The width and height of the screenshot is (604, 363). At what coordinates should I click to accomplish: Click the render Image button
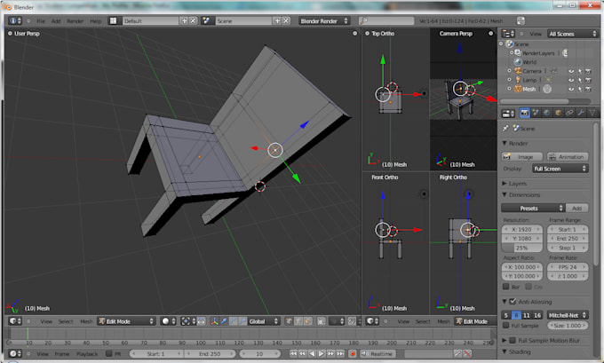[x=522, y=157]
